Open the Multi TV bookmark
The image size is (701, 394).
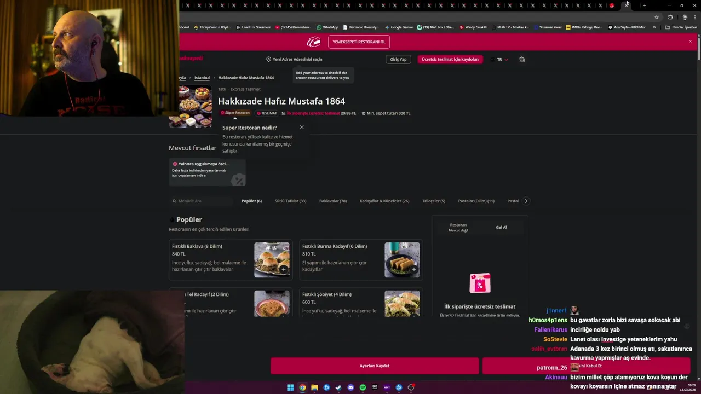coord(510,27)
